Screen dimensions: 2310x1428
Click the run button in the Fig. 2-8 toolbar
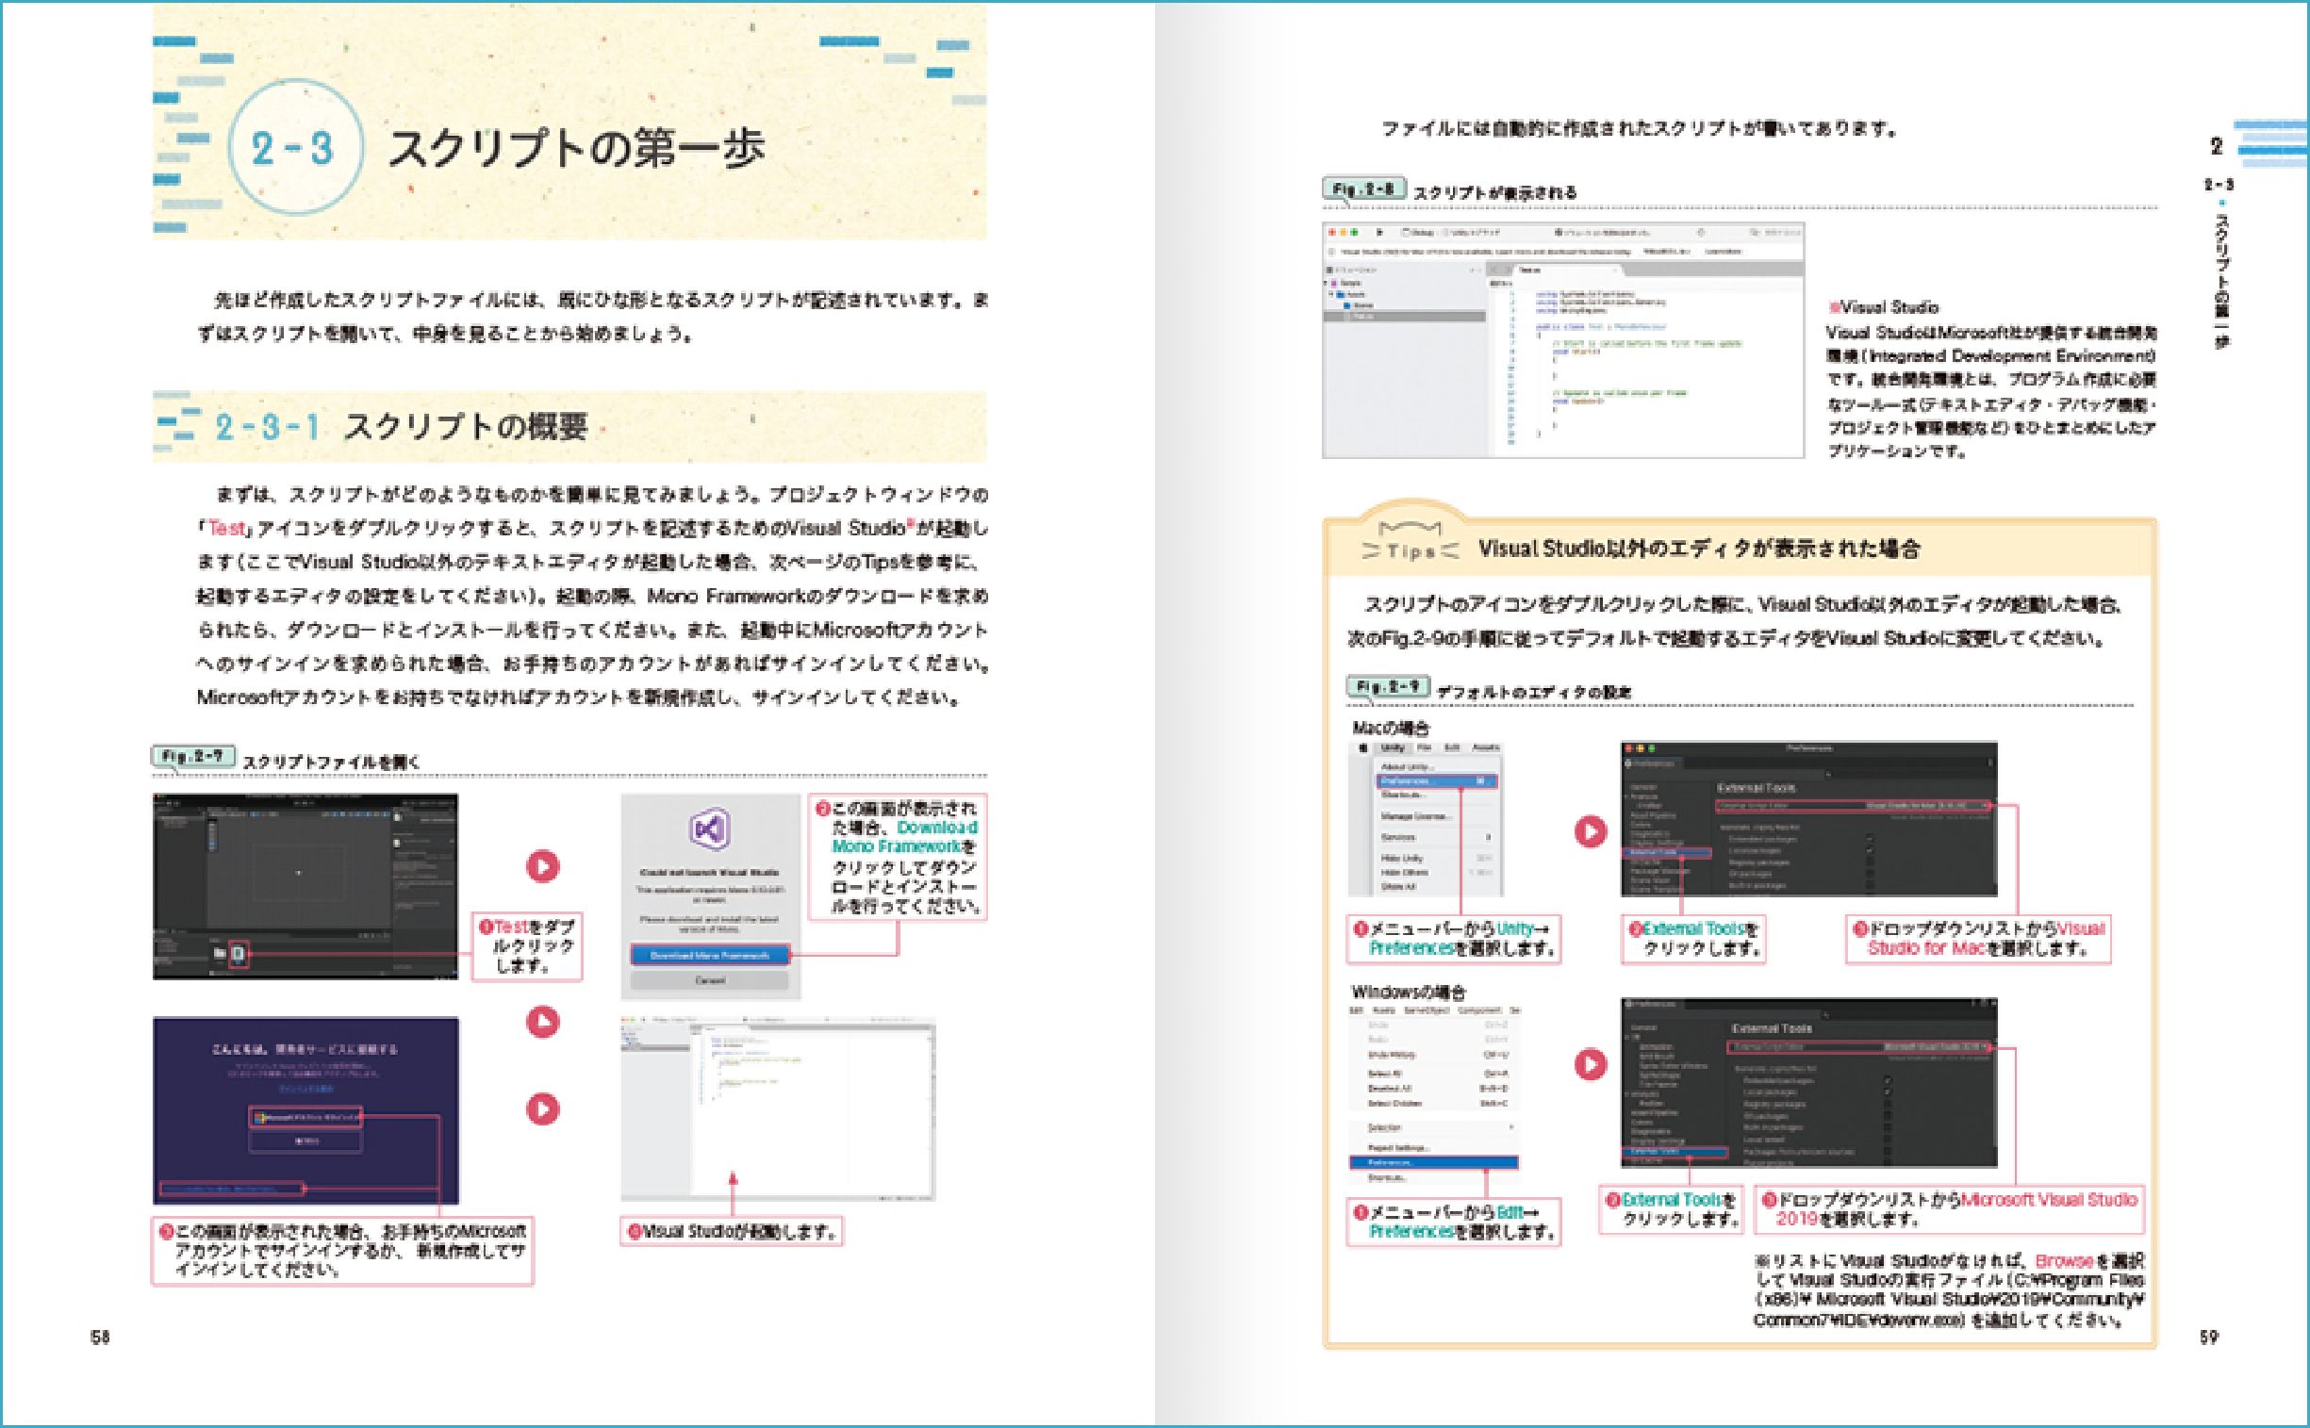pyautogui.click(x=1380, y=232)
